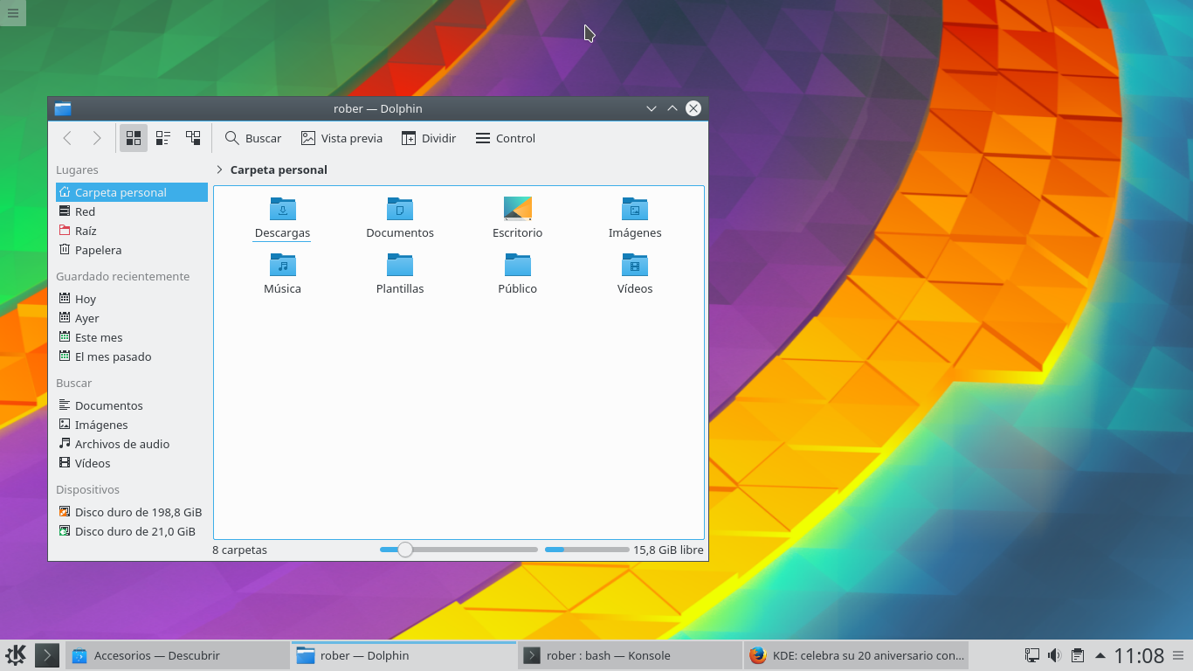1193x671 pixels.
Task: Minimize the Dolphin window
Action: 651,108
